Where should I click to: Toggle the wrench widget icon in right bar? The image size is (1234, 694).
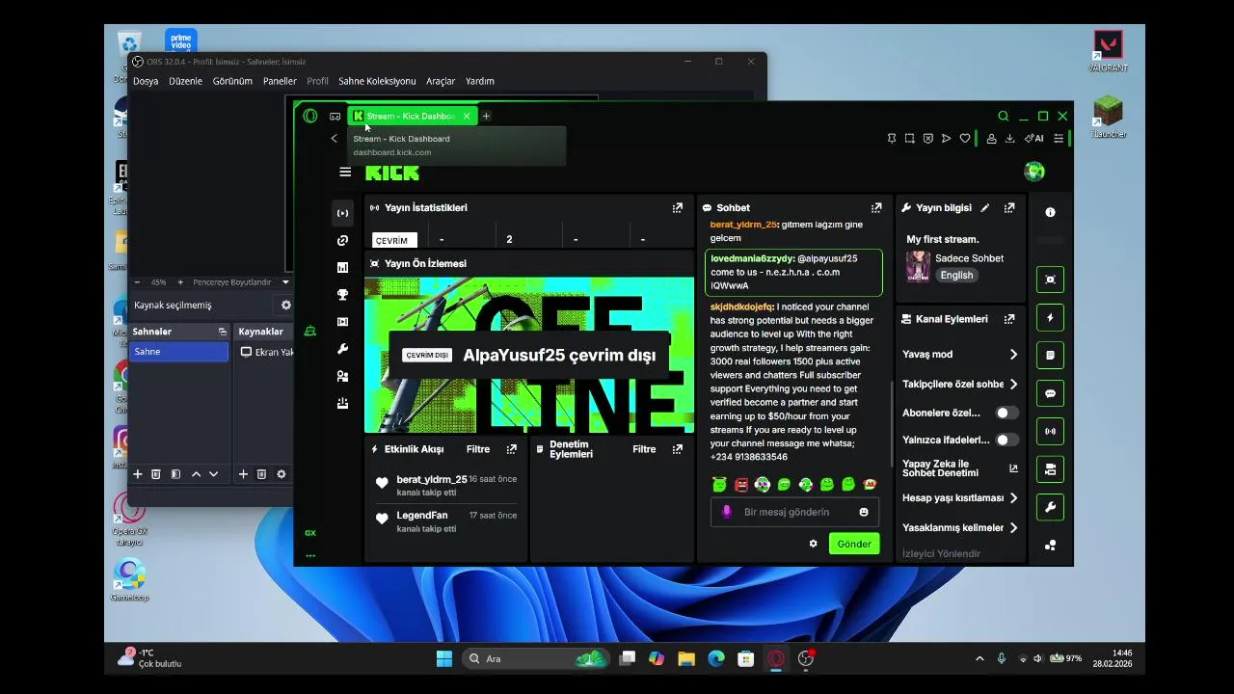point(1050,507)
